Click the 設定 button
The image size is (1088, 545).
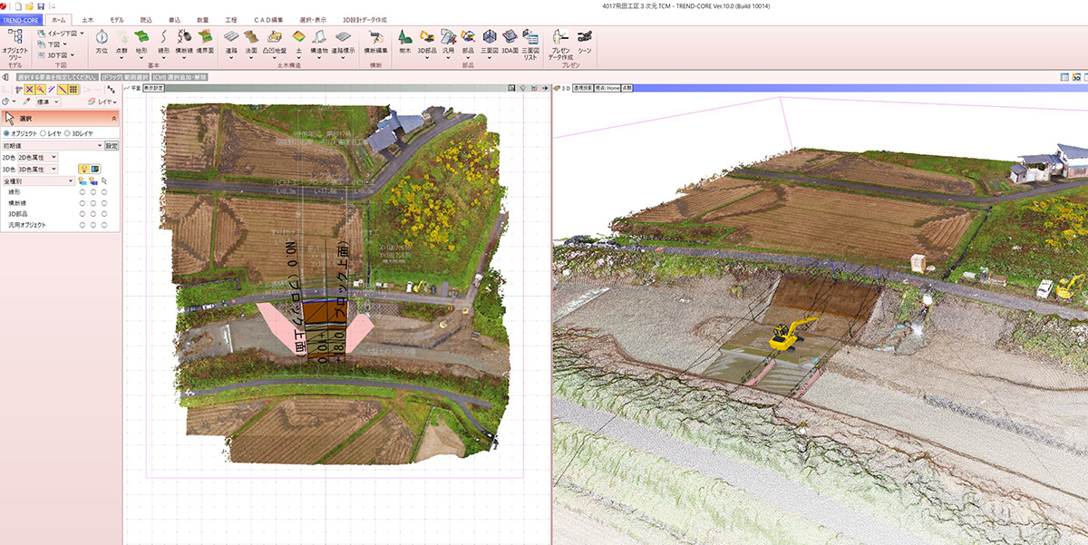112,145
